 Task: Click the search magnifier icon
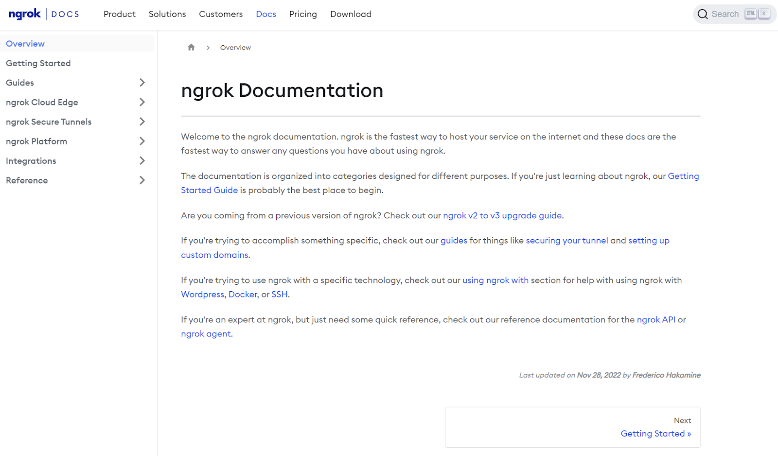(x=702, y=14)
